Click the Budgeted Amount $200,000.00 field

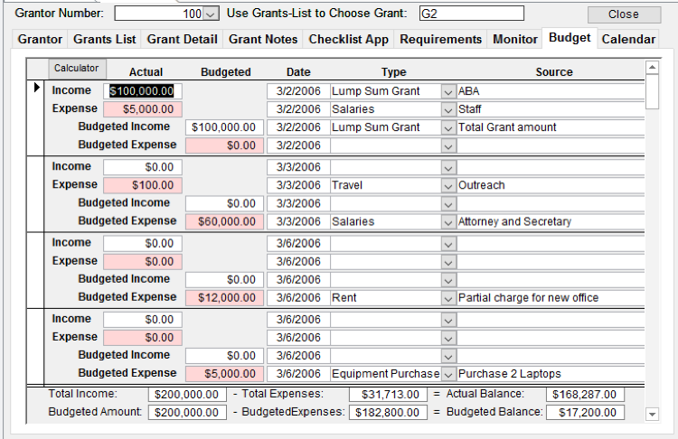coord(187,413)
